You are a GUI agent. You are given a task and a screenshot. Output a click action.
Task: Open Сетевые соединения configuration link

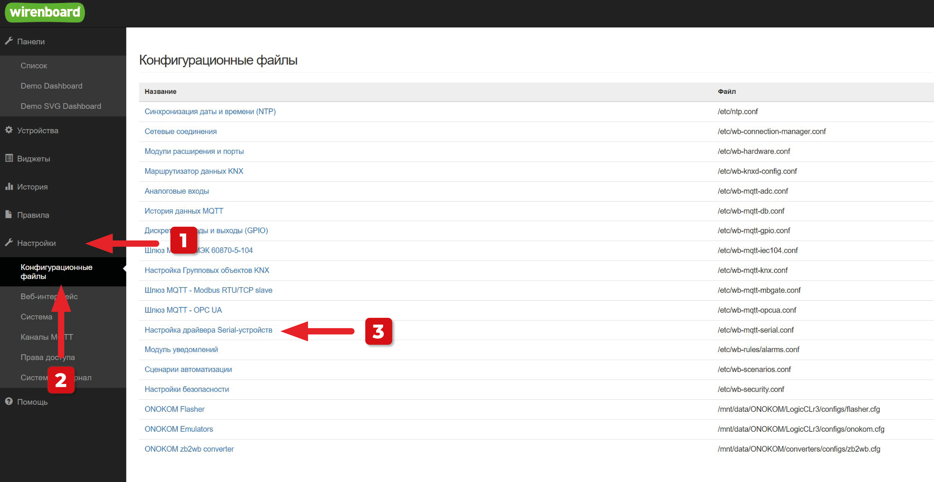pos(181,131)
